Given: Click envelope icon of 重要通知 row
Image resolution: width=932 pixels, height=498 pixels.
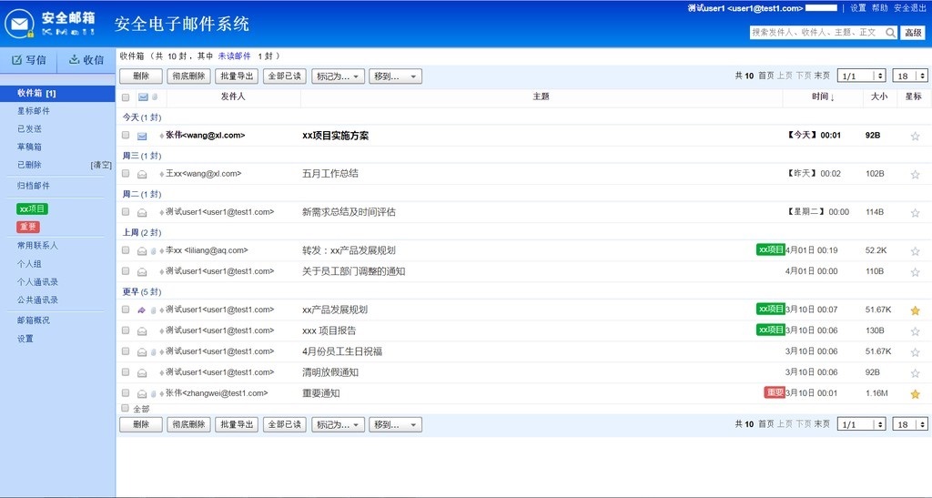Looking at the screenshot, I should click(142, 393).
